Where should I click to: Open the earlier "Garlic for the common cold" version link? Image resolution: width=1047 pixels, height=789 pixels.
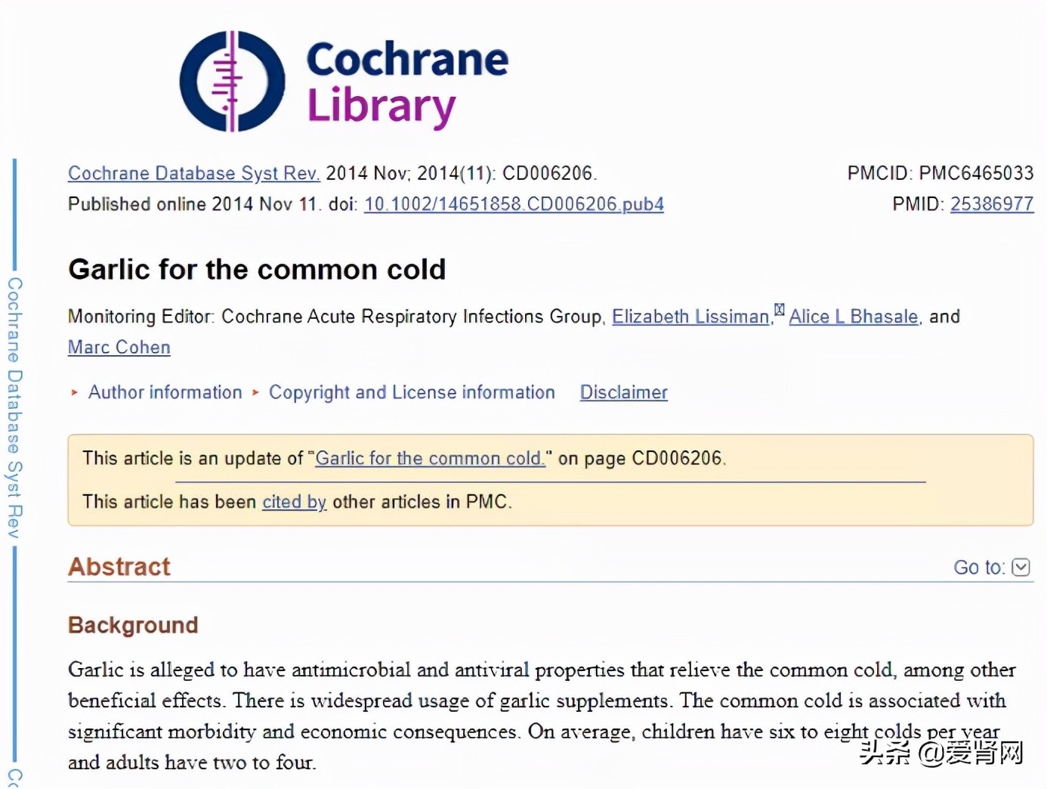(430, 458)
